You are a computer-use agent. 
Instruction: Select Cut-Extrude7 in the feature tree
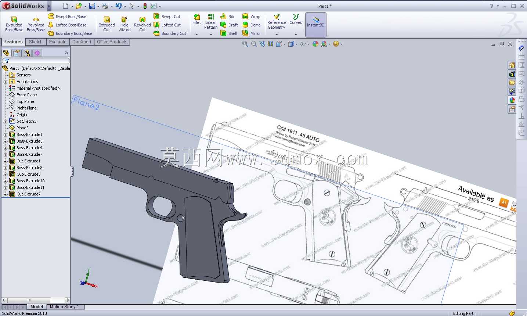click(x=28, y=194)
